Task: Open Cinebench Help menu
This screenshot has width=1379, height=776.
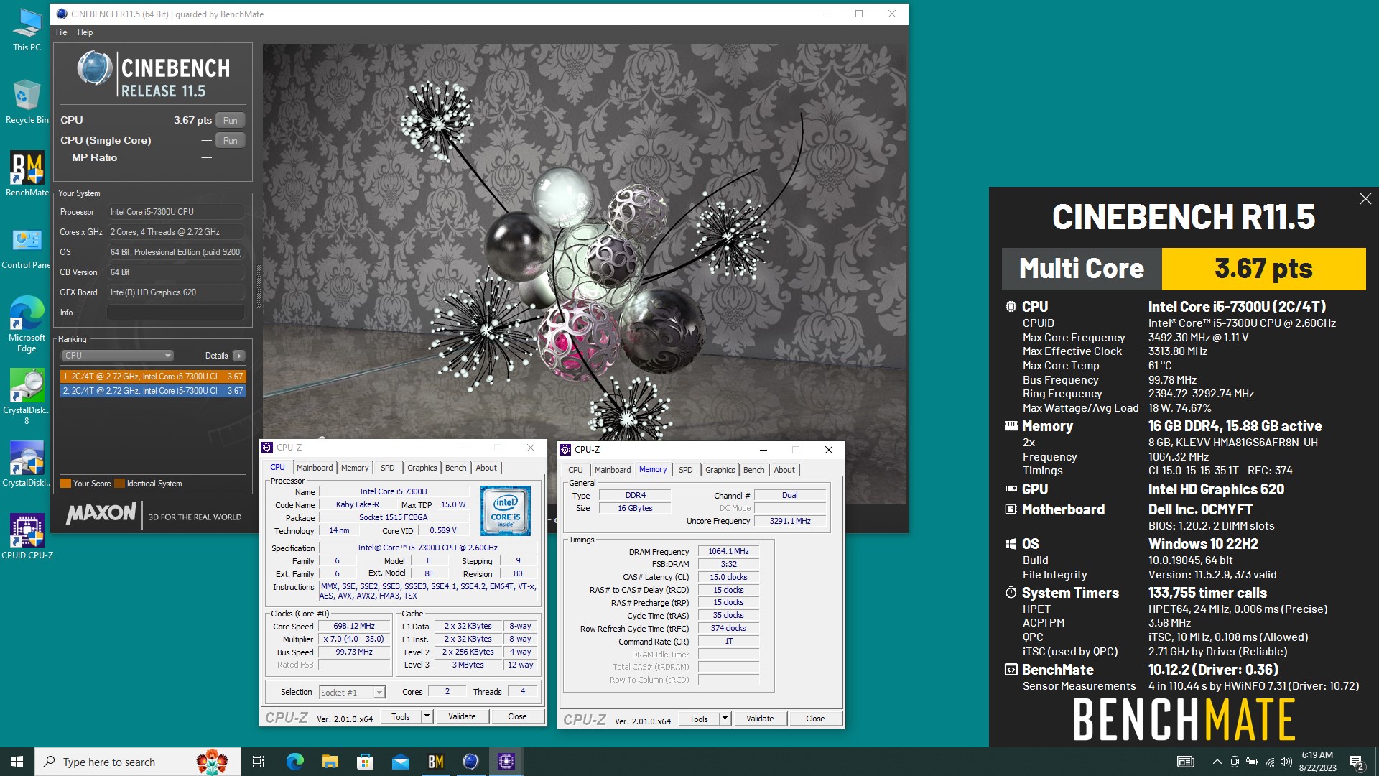Action: point(85,32)
